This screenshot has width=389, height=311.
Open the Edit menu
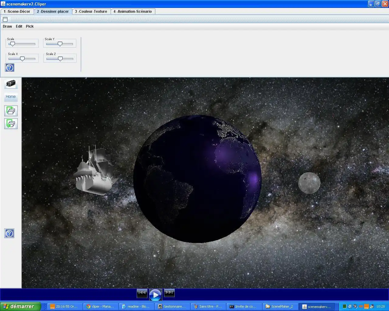point(19,26)
